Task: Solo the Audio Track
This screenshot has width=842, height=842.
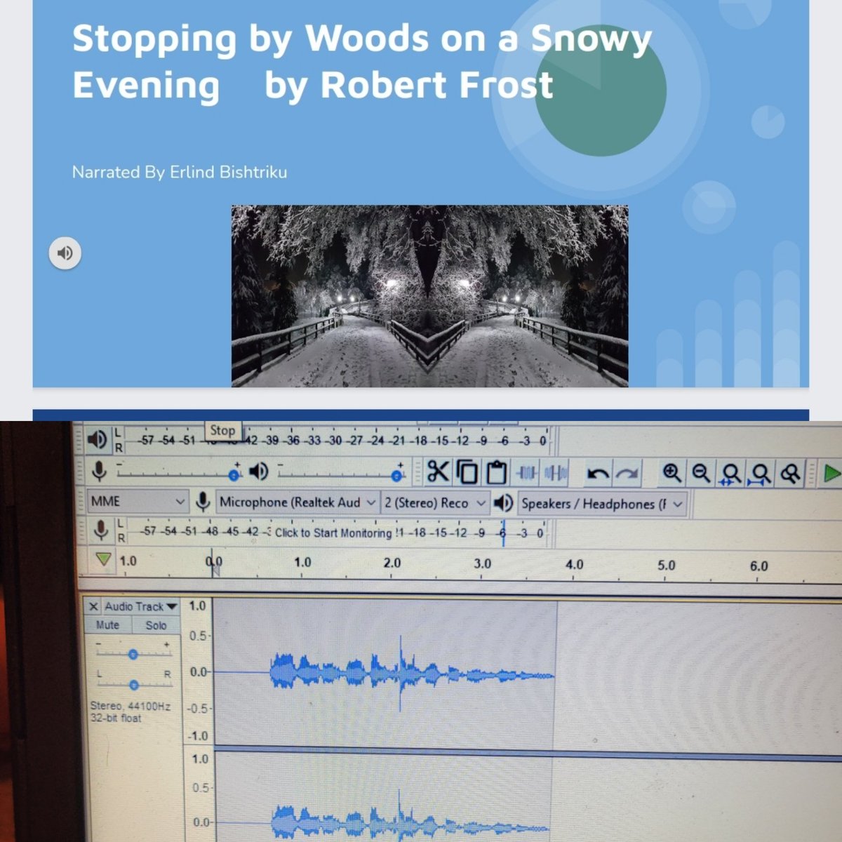Action: [x=158, y=625]
